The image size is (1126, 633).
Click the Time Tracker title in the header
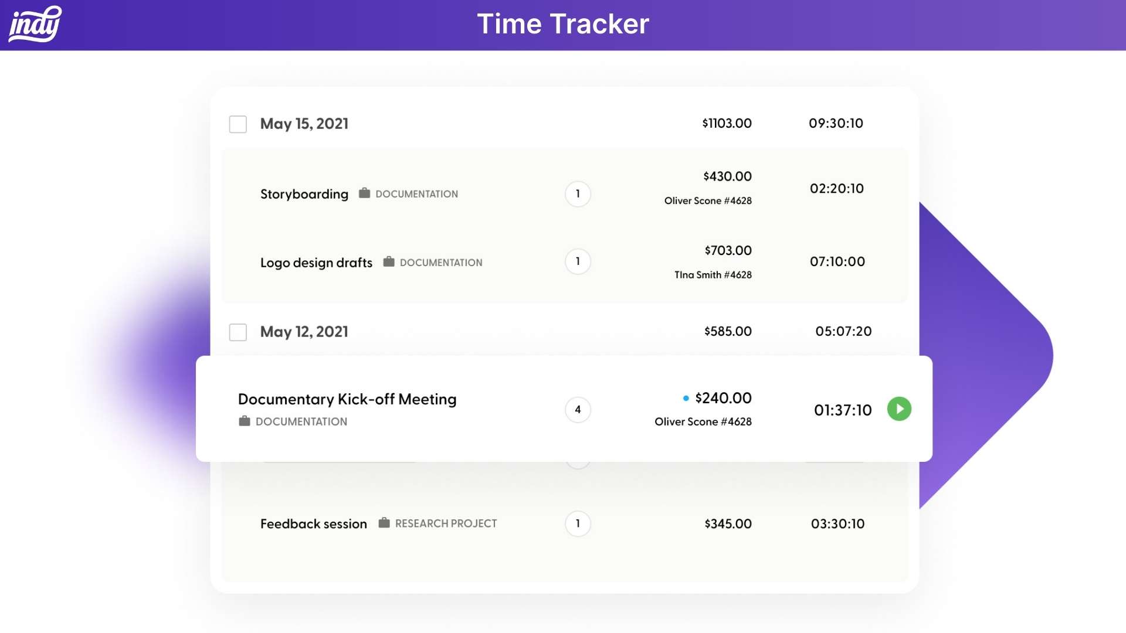coord(563,24)
